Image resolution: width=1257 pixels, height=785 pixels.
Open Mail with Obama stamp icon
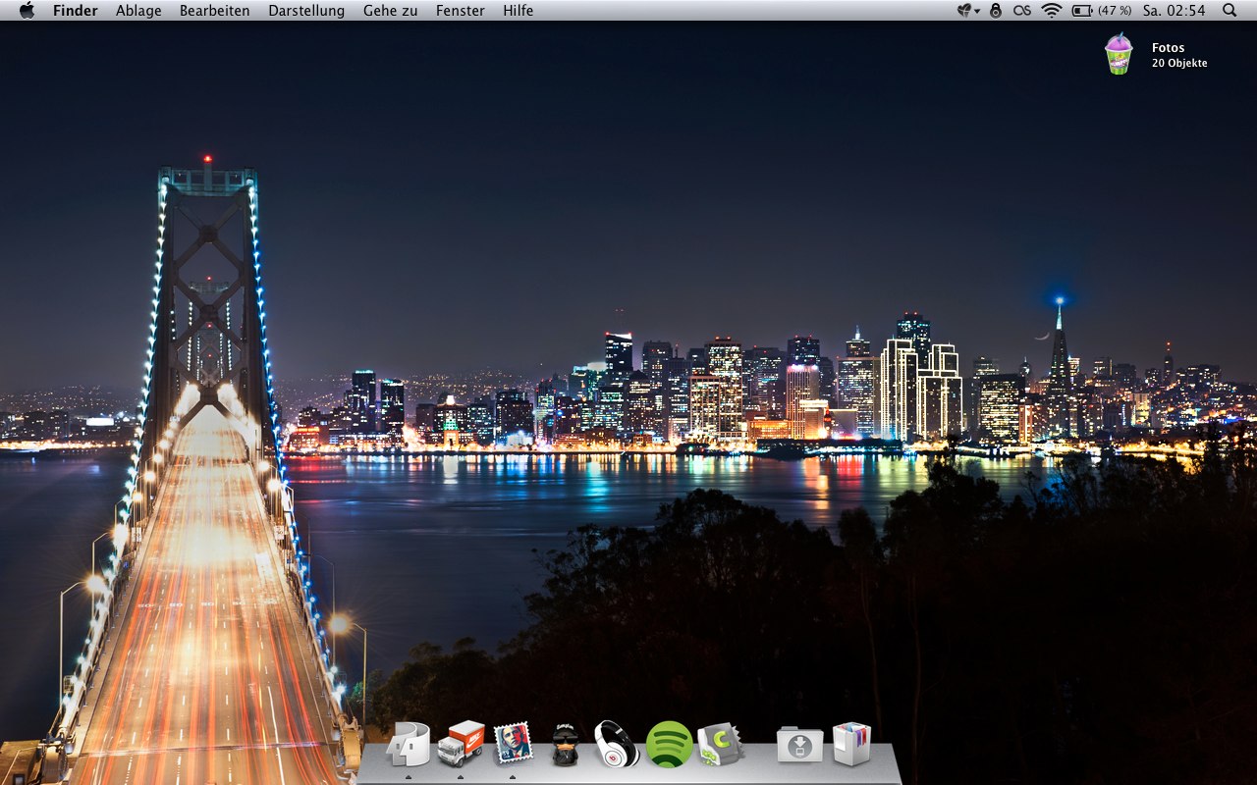(x=513, y=744)
